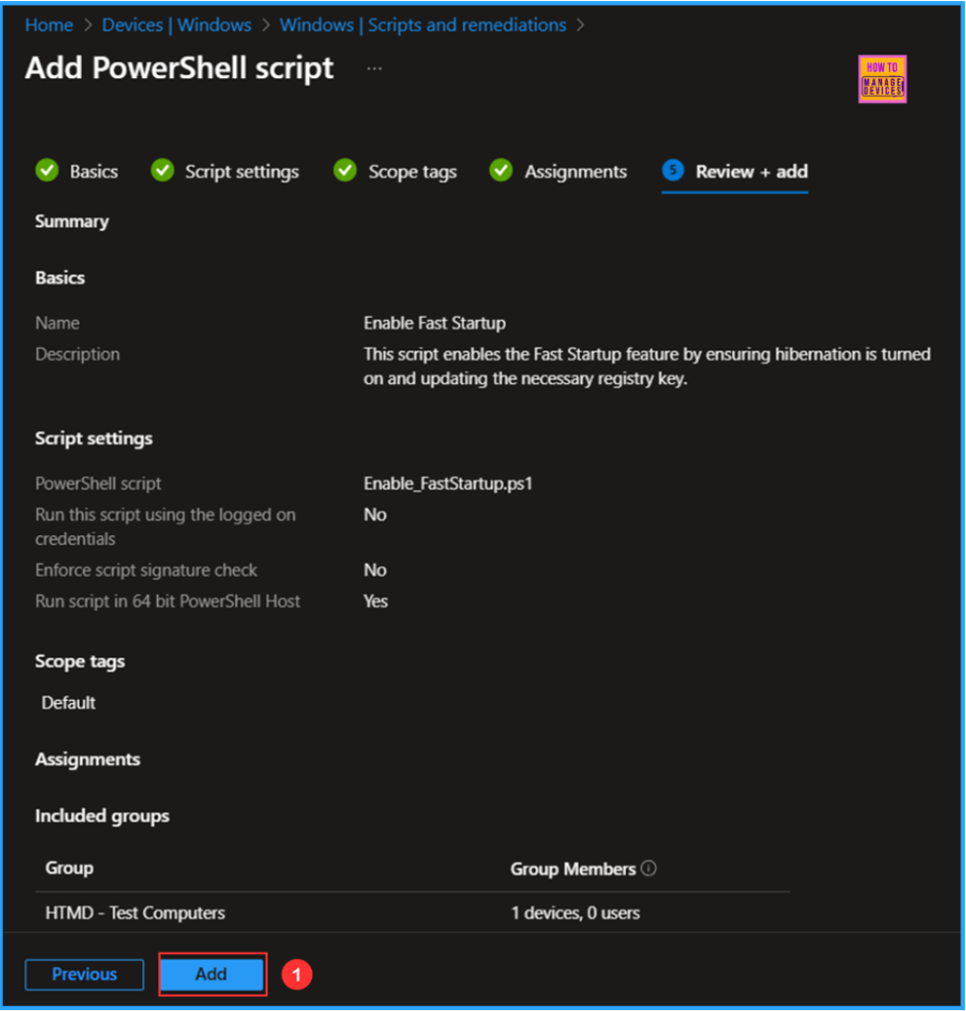Click the 'Yes' value for 64 bit host
Viewport: 966px width, 1011px height.
(375, 601)
